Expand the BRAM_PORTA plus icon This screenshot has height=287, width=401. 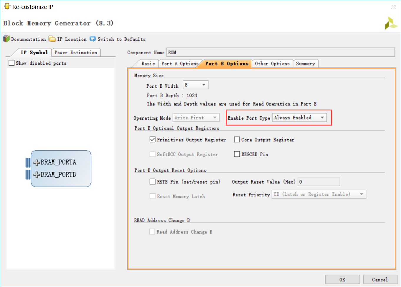(x=37, y=162)
